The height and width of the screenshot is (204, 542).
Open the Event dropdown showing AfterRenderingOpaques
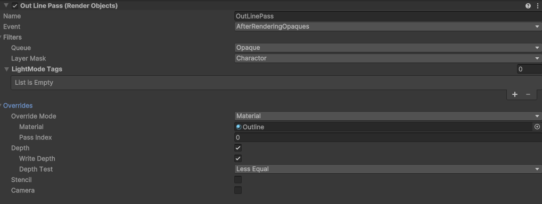(x=388, y=26)
